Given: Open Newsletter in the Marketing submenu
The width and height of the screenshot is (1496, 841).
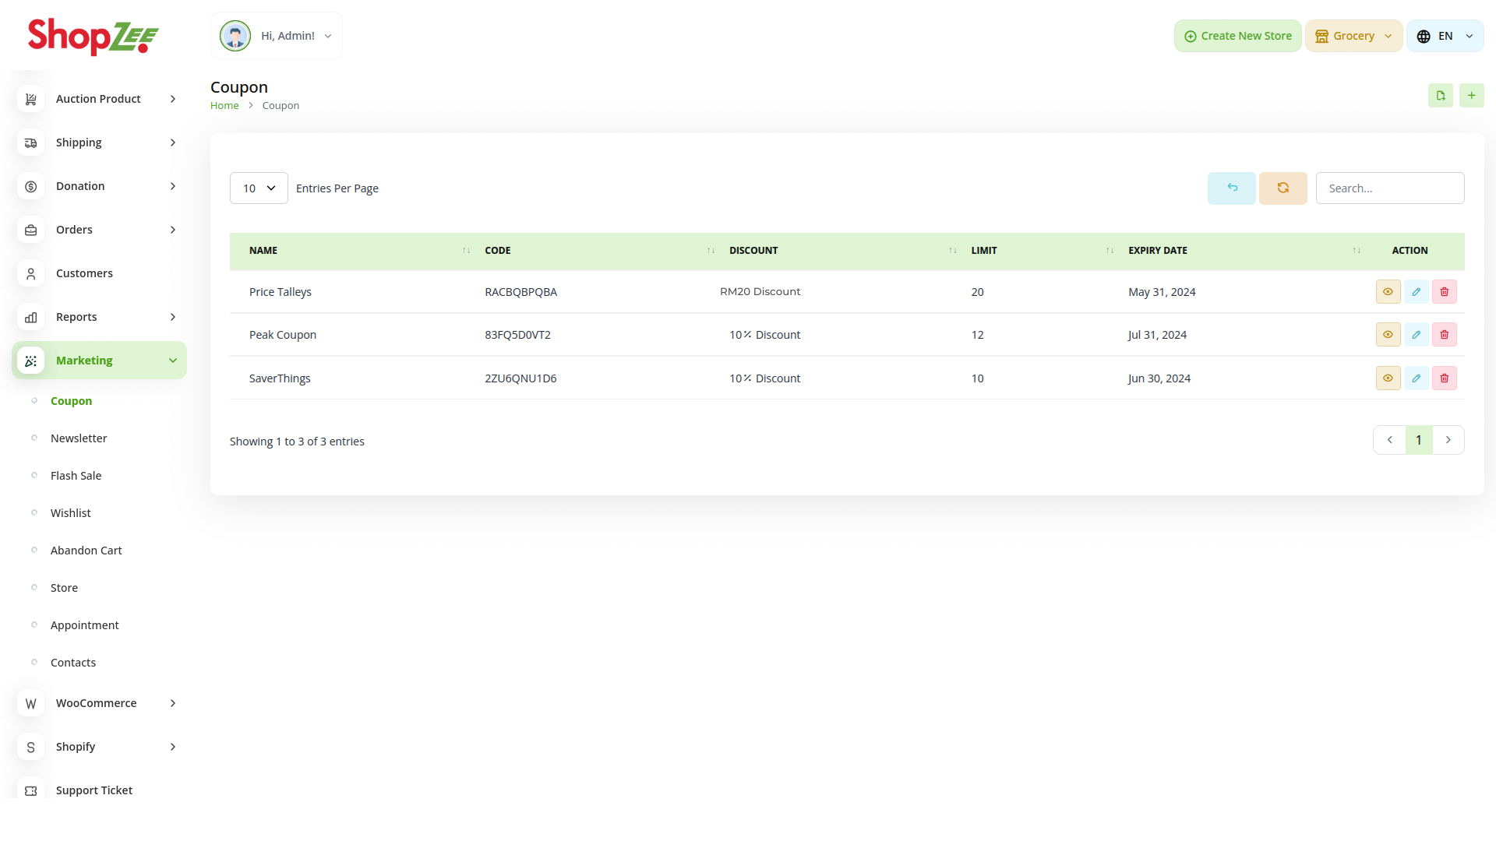Looking at the screenshot, I should click(x=79, y=438).
